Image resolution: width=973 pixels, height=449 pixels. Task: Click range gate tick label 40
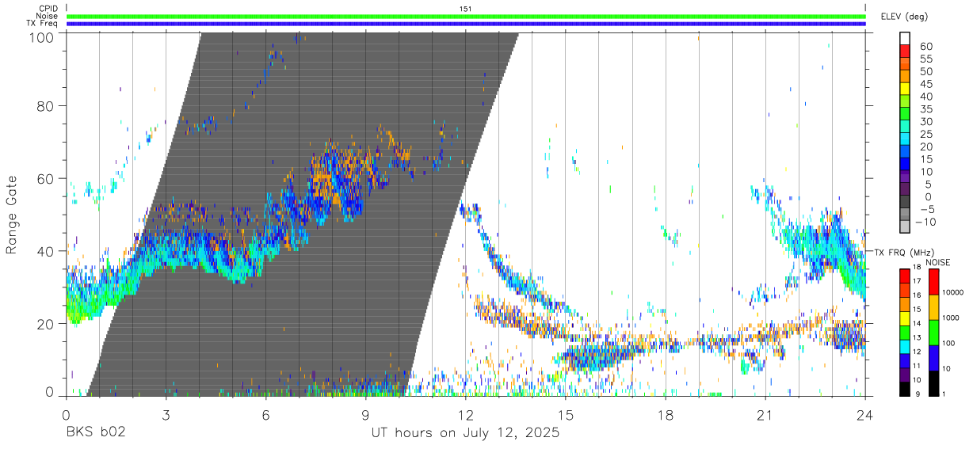[x=45, y=251]
